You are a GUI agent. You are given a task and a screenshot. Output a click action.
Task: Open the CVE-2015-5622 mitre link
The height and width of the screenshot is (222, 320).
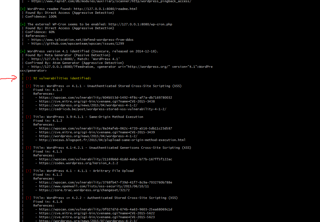coord(97,213)
